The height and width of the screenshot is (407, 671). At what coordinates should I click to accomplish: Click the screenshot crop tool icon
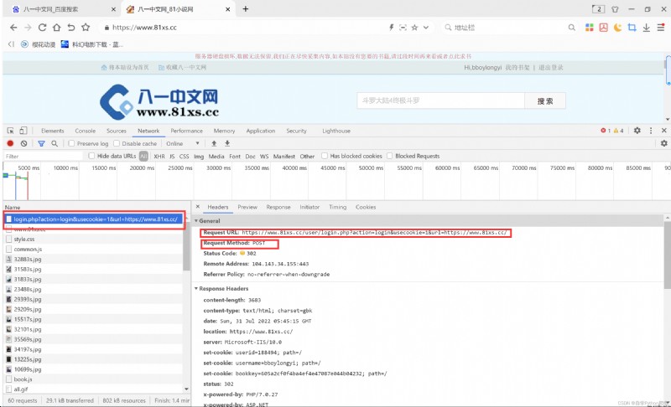click(632, 28)
